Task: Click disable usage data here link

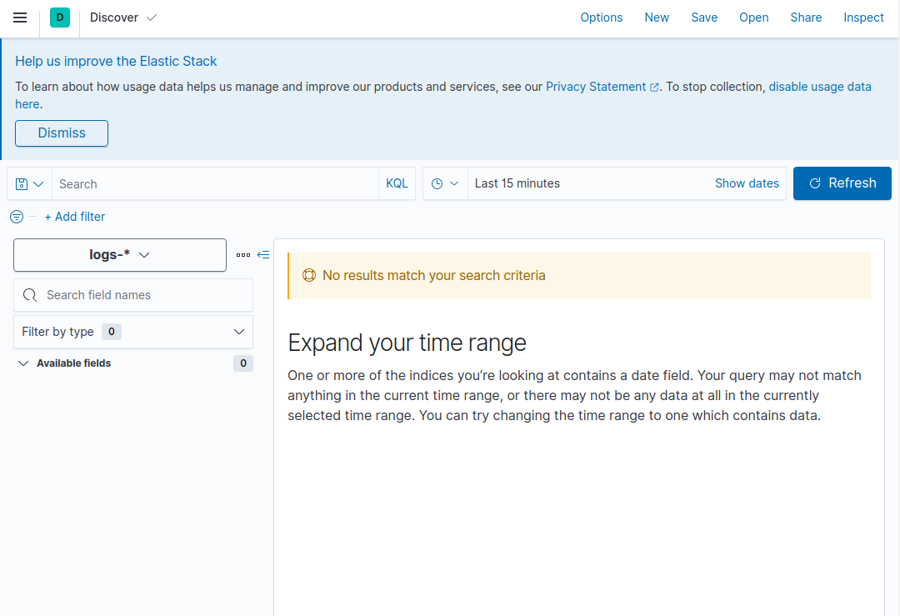Action: tap(820, 87)
